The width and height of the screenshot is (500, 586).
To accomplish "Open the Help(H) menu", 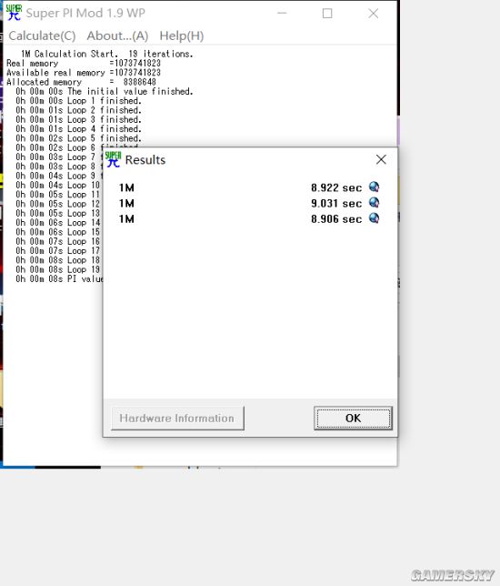I will (x=182, y=35).
